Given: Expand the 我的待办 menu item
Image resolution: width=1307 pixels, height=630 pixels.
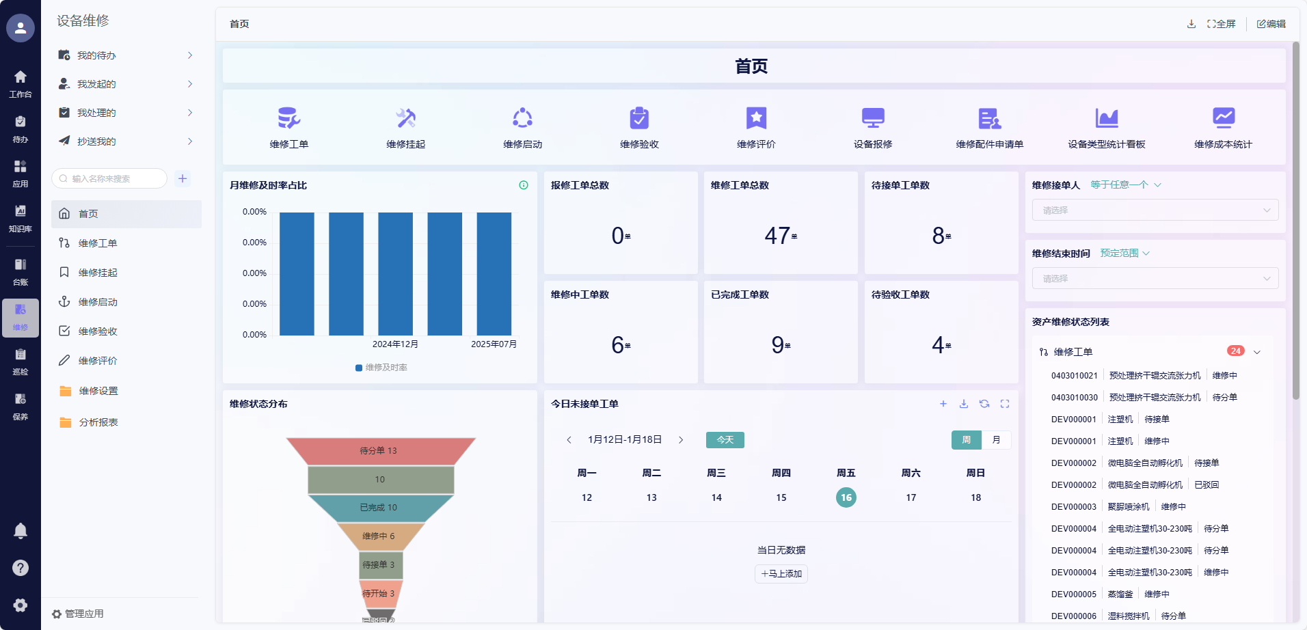Looking at the screenshot, I should tap(126, 55).
